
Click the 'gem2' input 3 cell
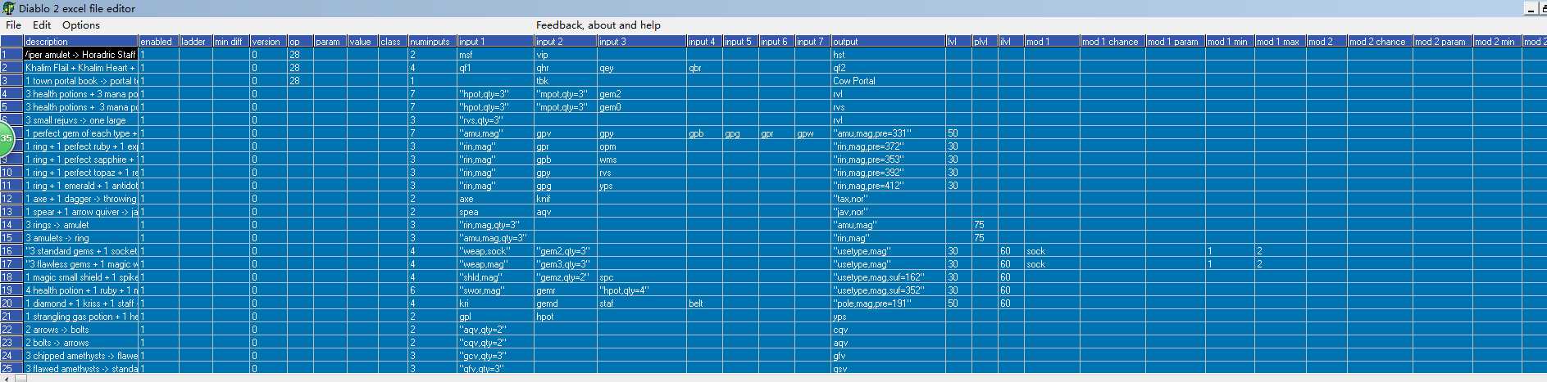641,94
